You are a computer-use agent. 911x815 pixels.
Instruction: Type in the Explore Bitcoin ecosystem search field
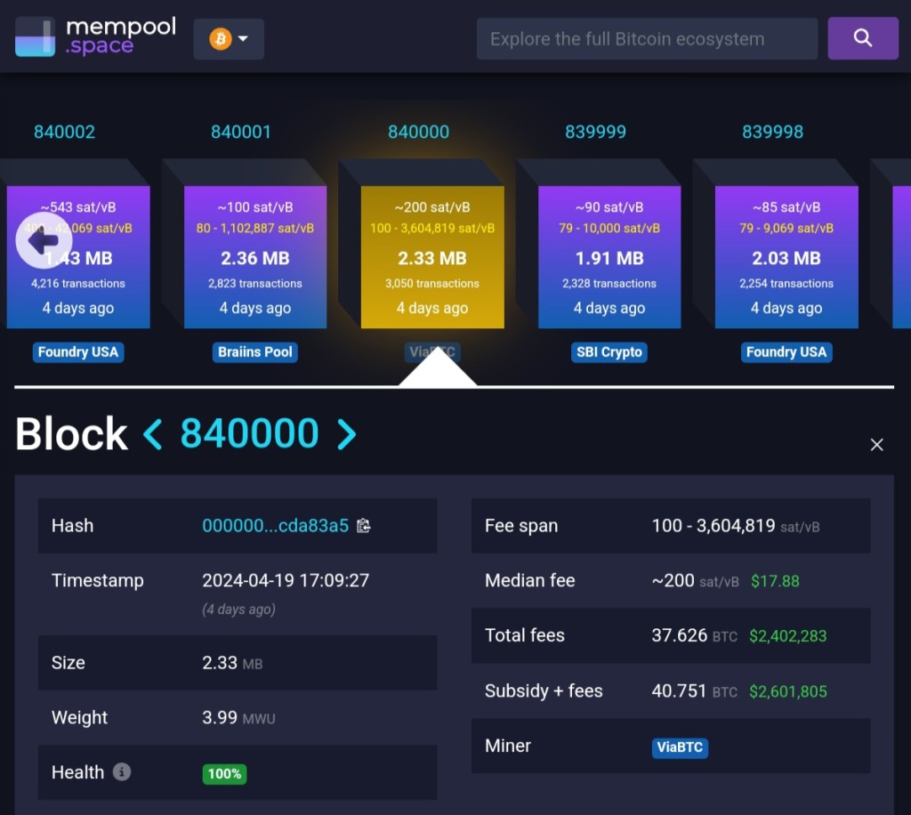click(646, 39)
